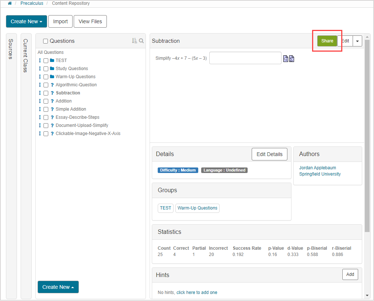This screenshot has height=301, width=374.
Task: Open the bottom Create New menu
Action: click(58, 287)
